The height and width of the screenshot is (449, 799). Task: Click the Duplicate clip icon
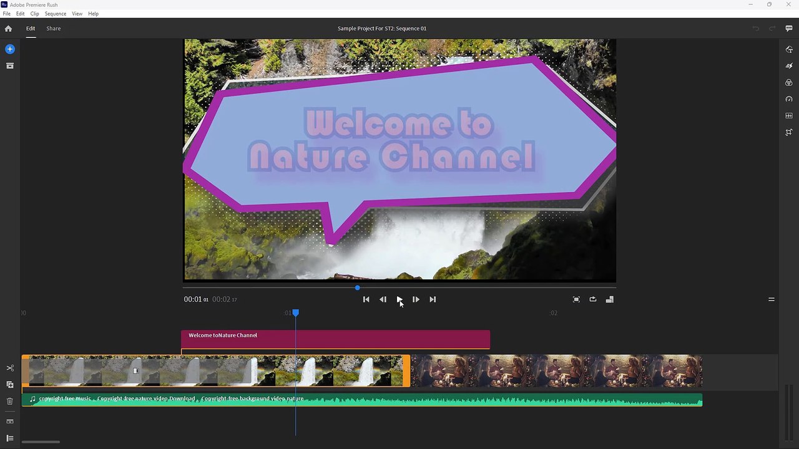point(10,385)
